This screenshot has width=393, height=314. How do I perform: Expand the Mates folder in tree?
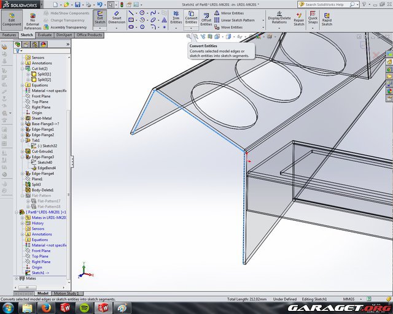(x=17, y=278)
